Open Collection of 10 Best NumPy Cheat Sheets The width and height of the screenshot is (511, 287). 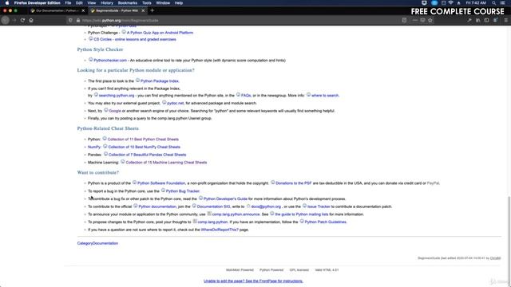tap(144, 147)
